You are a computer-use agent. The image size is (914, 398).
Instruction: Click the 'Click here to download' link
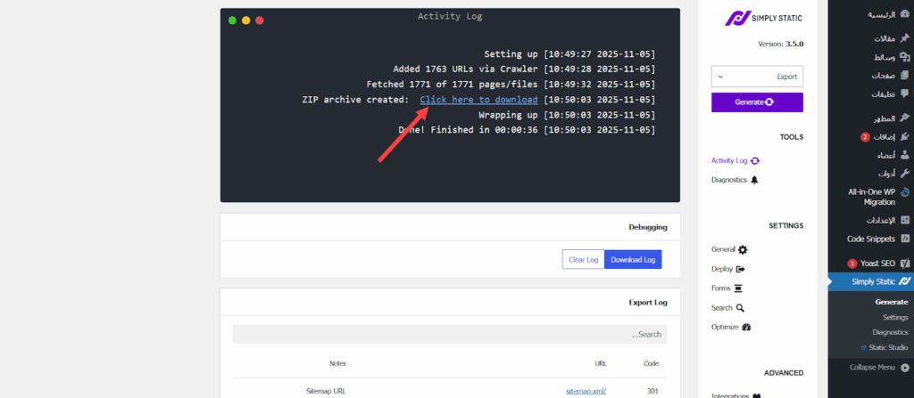click(478, 100)
